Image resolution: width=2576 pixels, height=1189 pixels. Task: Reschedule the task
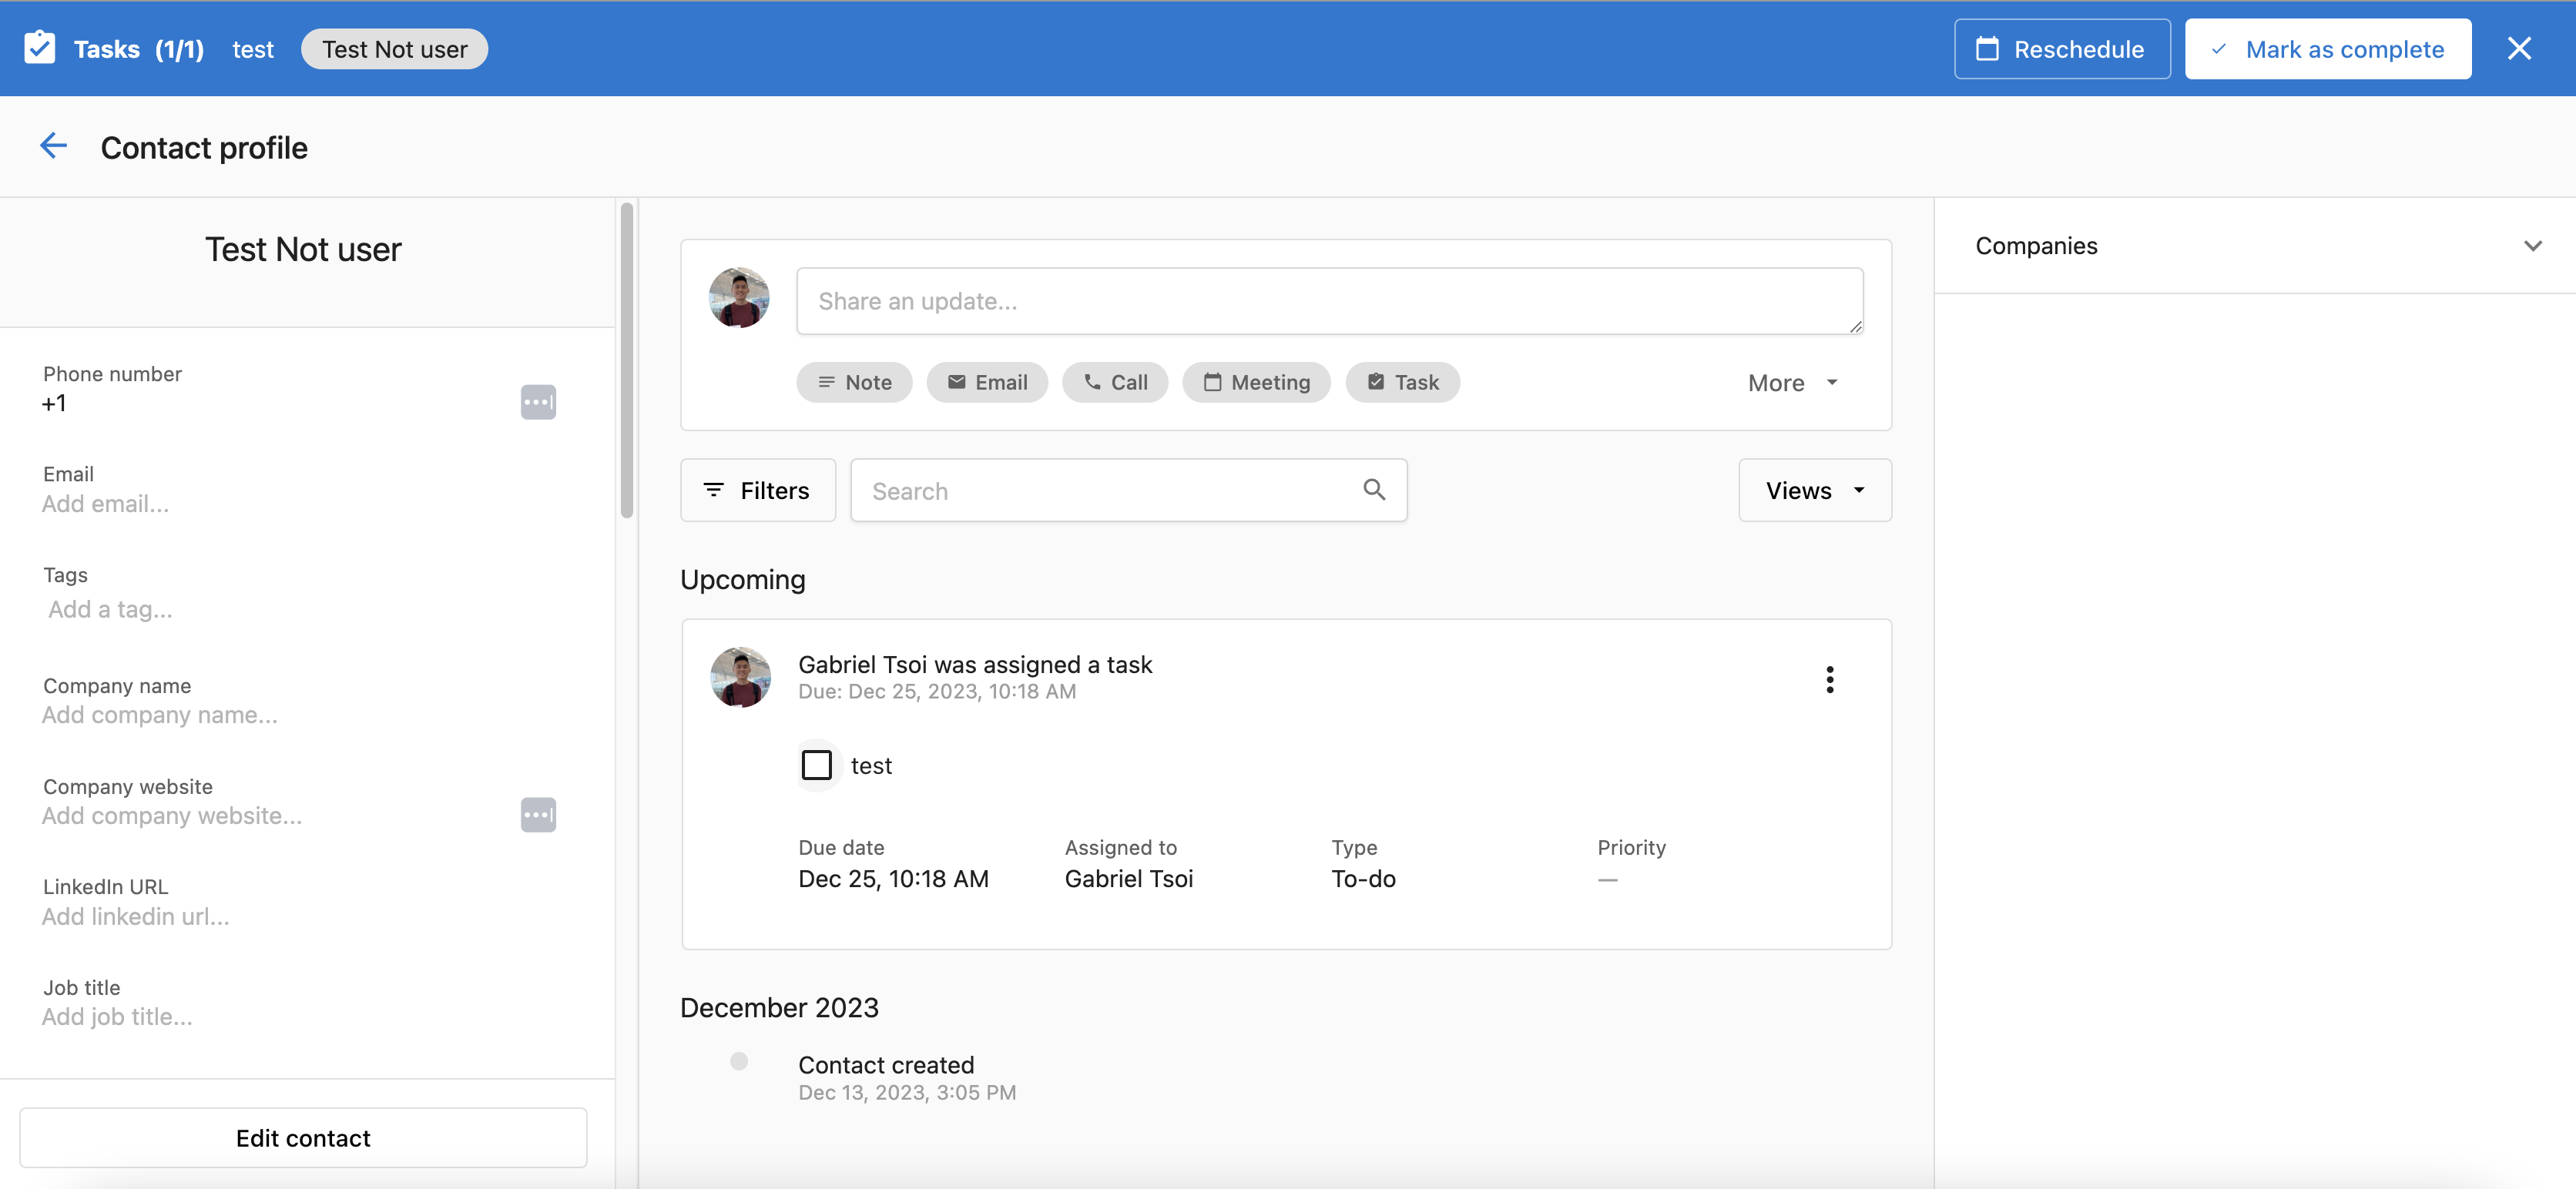tap(2061, 48)
